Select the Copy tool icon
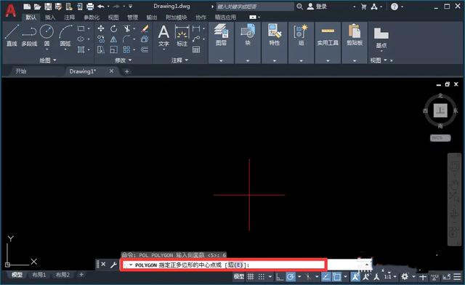Image resolution: width=465 pixels, height=285 pixels. [x=101, y=39]
